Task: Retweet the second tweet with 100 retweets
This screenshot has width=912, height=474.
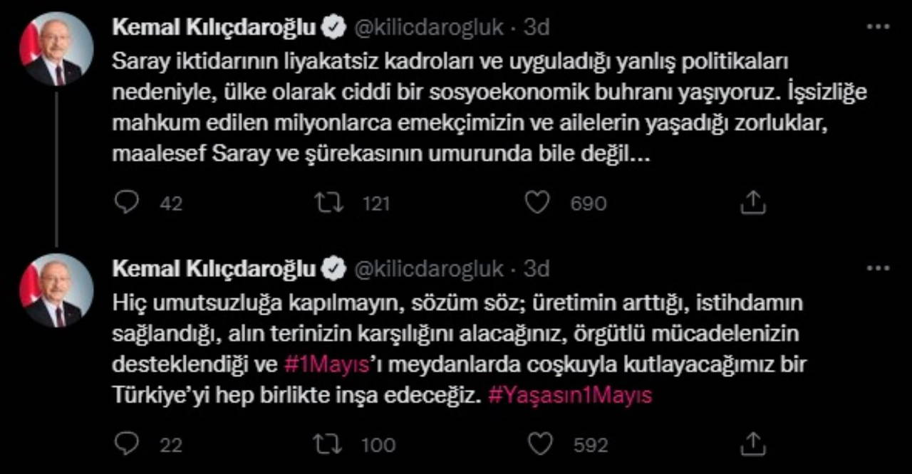Action: click(329, 445)
